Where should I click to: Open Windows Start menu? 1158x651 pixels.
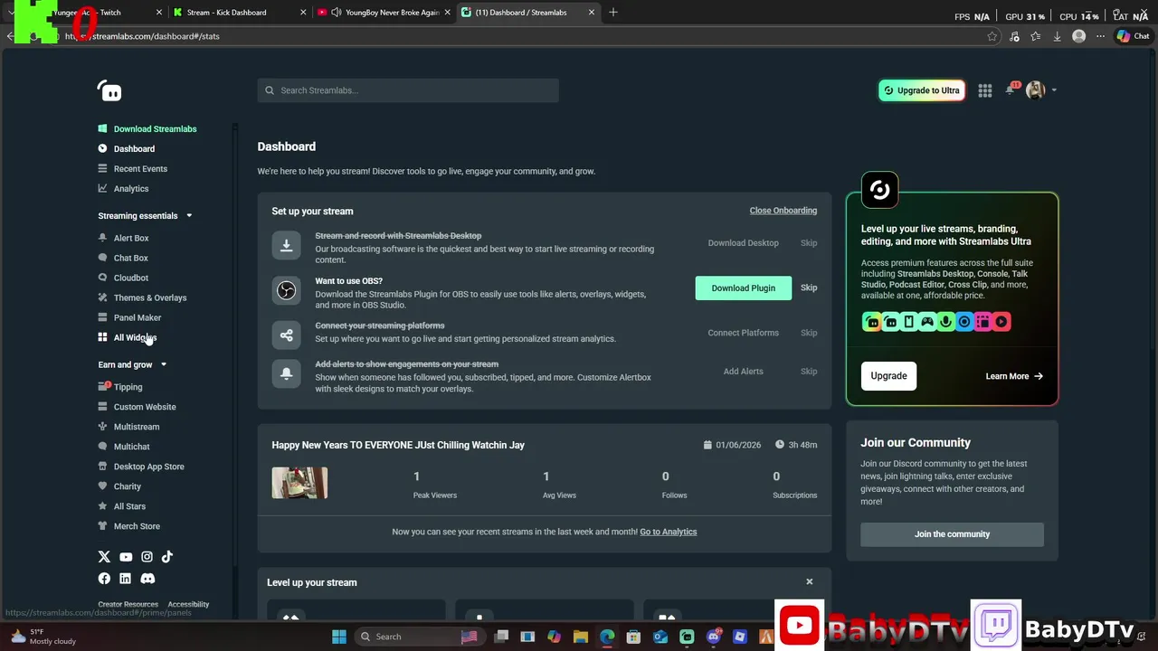(338, 637)
